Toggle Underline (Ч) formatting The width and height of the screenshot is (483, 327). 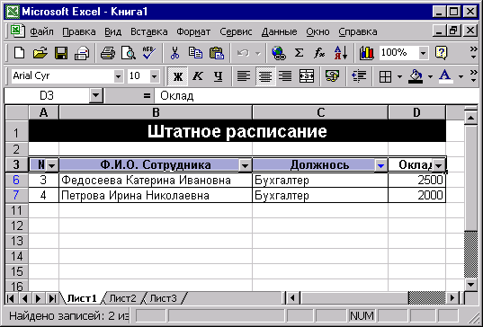coord(218,76)
